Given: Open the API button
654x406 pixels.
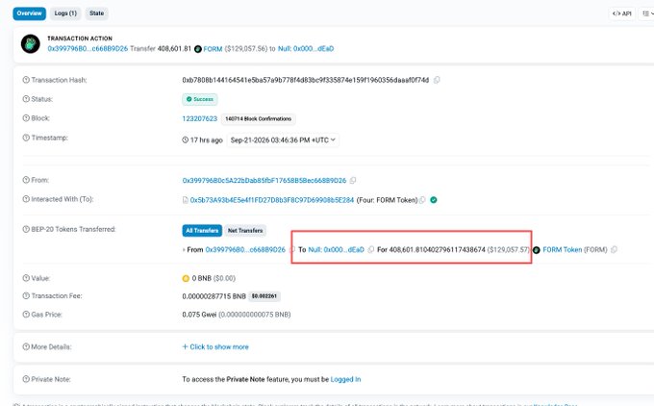Looking at the screenshot, I should [x=621, y=13].
